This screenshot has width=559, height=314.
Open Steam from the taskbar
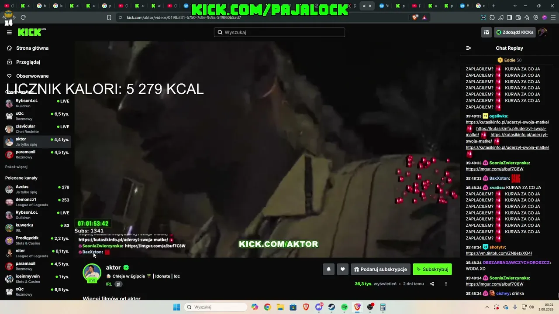(331, 307)
